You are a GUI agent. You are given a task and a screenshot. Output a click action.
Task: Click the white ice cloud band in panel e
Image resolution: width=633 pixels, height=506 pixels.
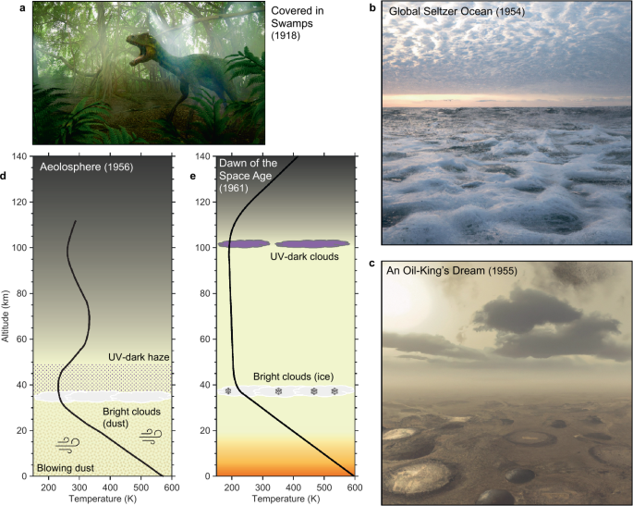(x=286, y=390)
